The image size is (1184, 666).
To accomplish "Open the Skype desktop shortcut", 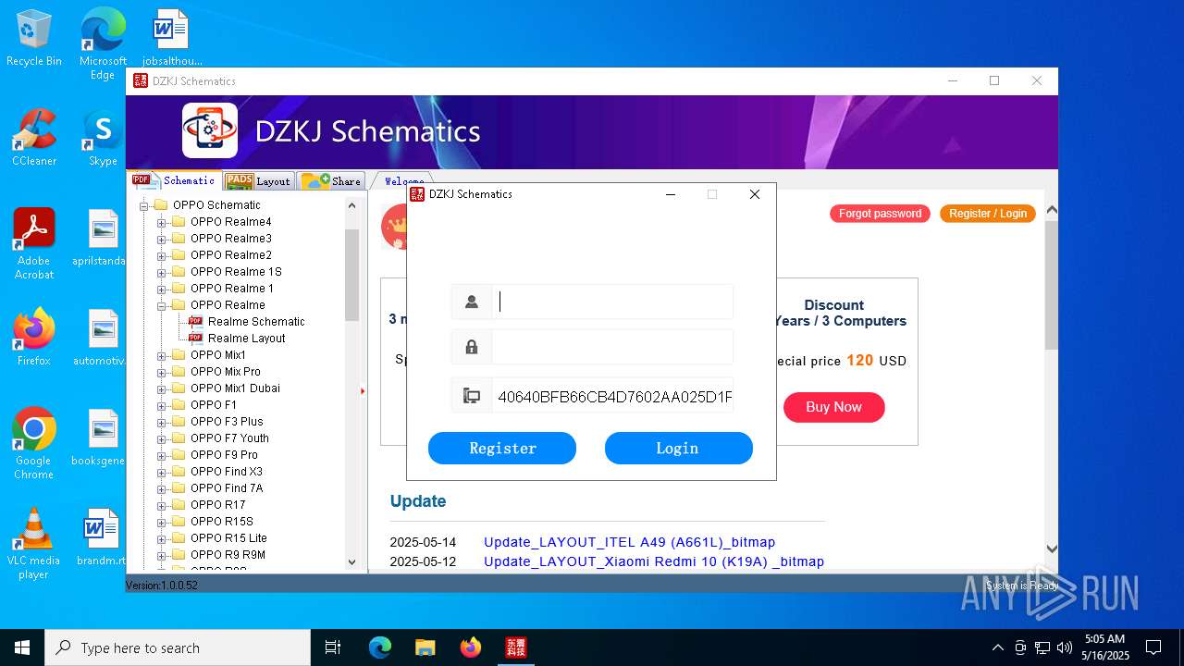I will point(103,137).
